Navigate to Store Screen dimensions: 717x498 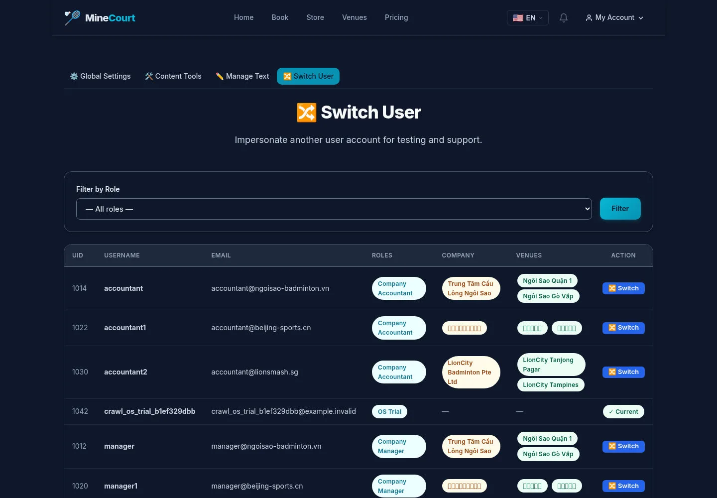pos(315,17)
